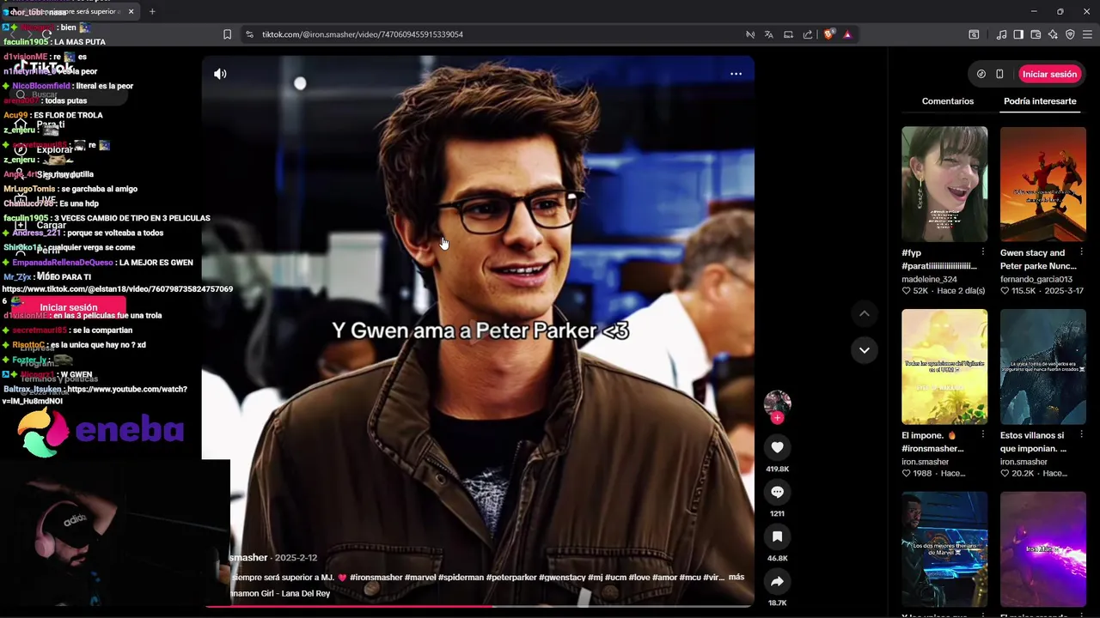The image size is (1100, 618).
Task: Bookmark this page in the address bar
Action: (227, 34)
